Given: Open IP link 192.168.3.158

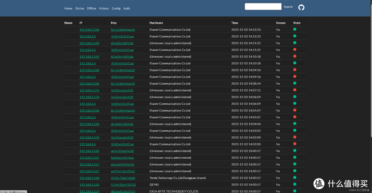Looking at the screenshot, I should (x=89, y=184).
